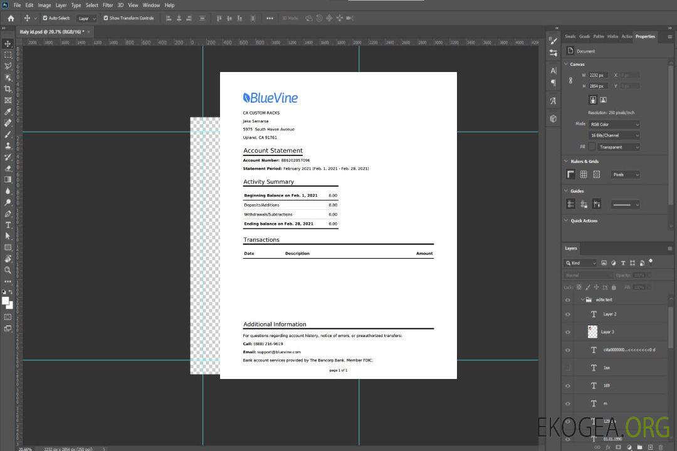Open the Window menu
The height and width of the screenshot is (451, 677).
click(x=151, y=5)
